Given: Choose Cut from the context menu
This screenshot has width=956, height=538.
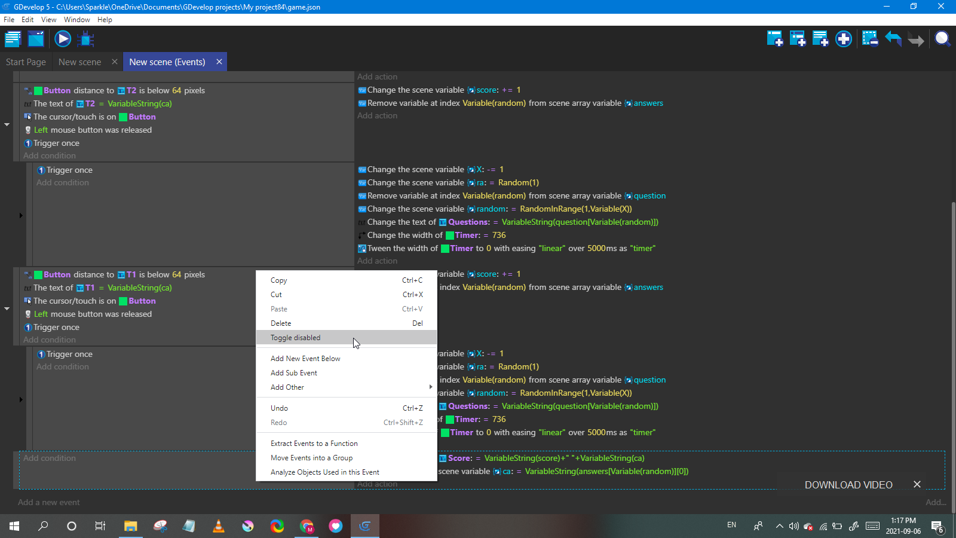Looking at the screenshot, I should (347, 295).
